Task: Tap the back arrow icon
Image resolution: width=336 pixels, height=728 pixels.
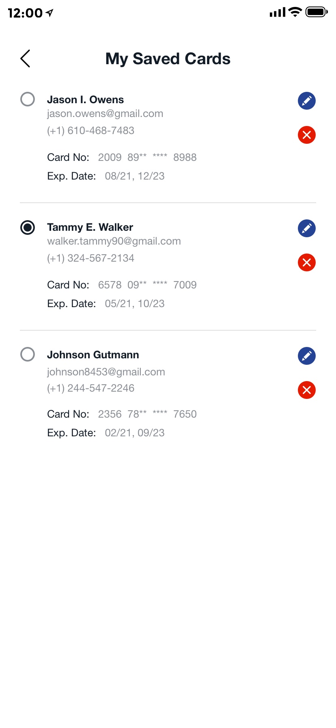Action: coord(26,58)
